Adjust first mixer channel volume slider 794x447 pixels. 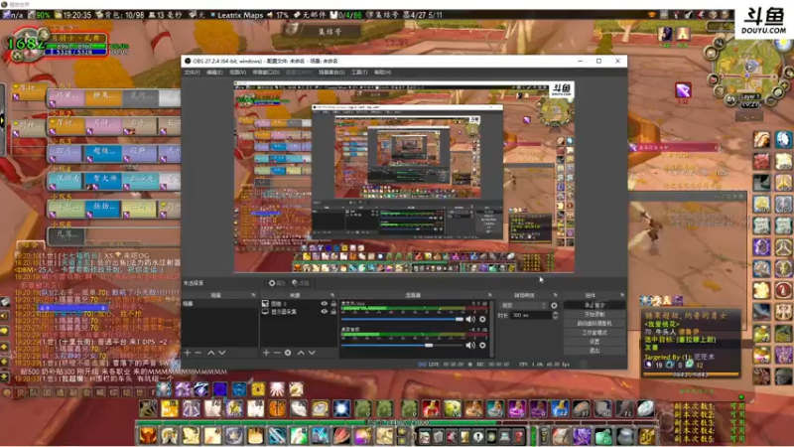click(403, 319)
